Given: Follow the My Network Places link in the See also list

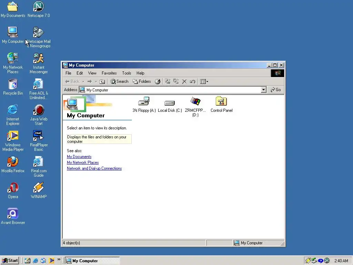Looking at the screenshot, I should tap(83, 163).
